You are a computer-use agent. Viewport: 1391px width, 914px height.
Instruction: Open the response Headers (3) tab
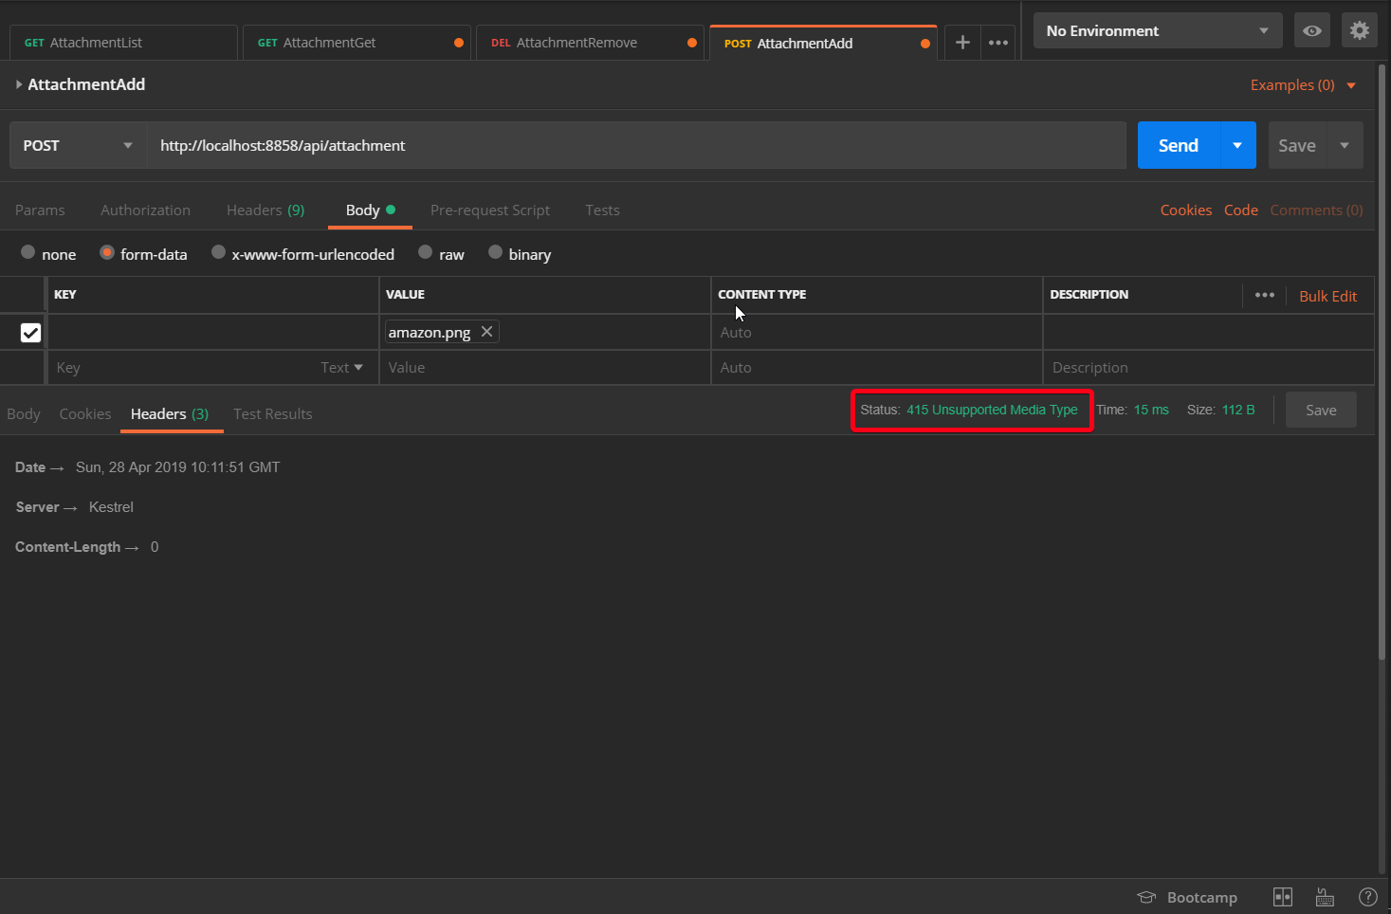(170, 414)
